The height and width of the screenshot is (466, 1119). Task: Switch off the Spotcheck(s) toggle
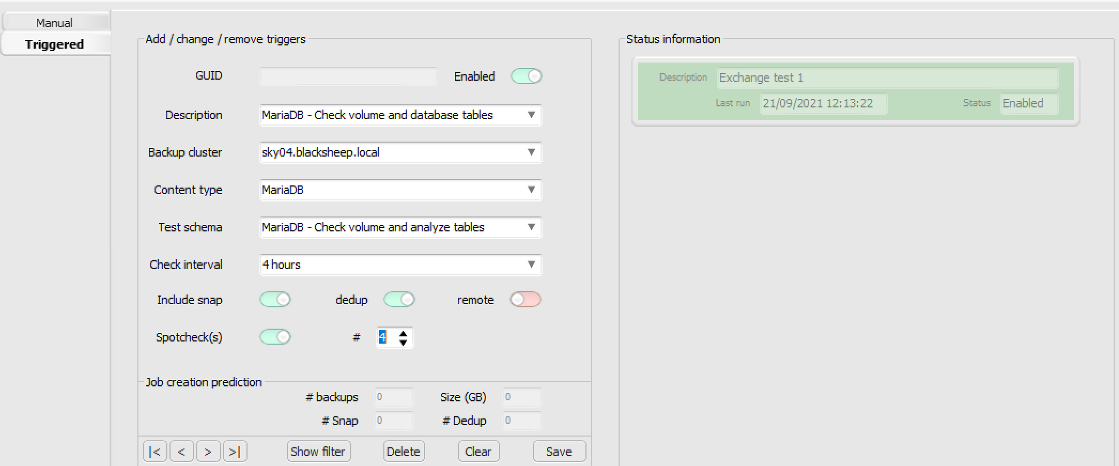point(275,337)
